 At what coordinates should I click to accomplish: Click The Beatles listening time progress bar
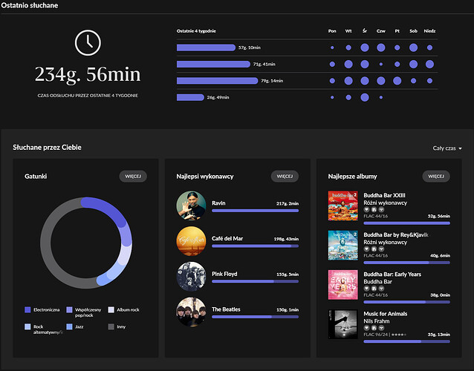[x=254, y=317]
